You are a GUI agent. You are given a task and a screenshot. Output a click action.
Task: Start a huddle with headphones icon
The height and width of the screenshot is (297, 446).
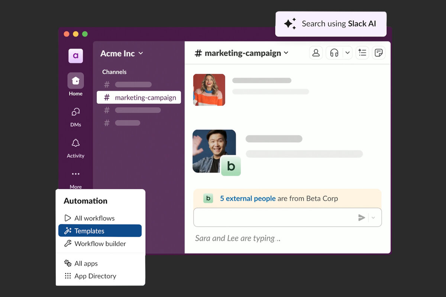(334, 53)
